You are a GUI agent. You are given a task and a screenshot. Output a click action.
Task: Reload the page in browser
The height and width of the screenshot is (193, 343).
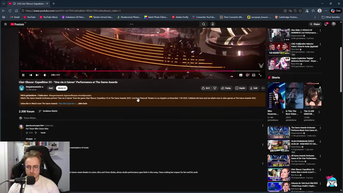tap(10, 11)
